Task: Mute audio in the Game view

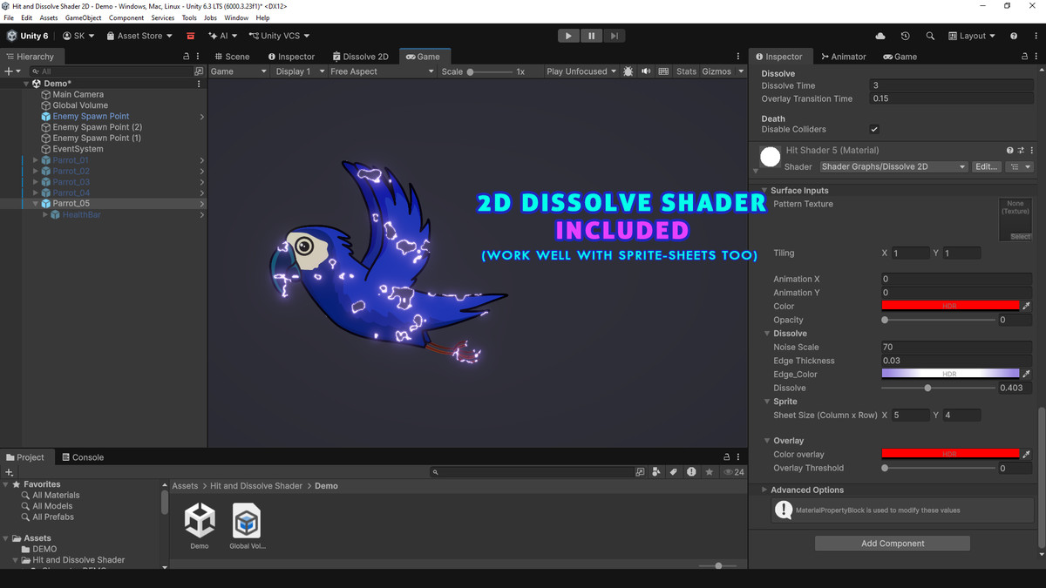Action: (646, 71)
